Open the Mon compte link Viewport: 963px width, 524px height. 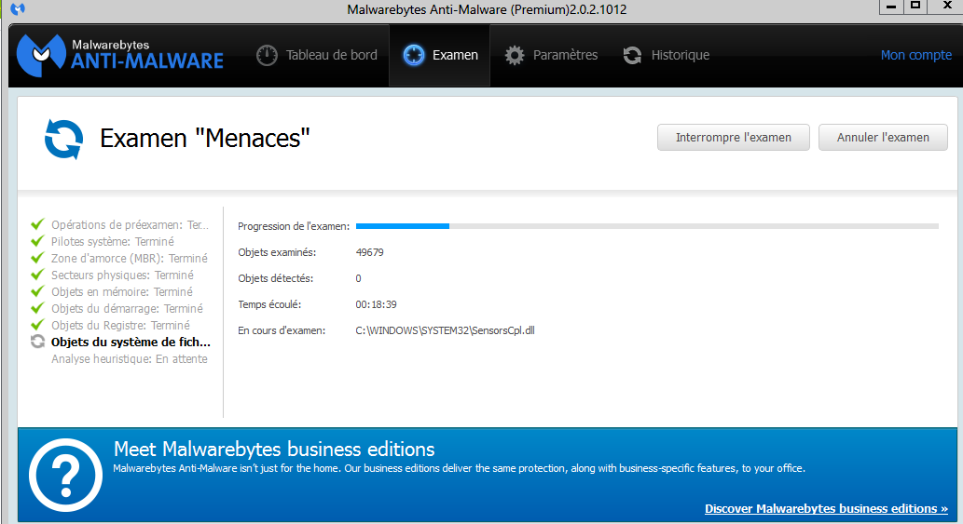coord(915,55)
